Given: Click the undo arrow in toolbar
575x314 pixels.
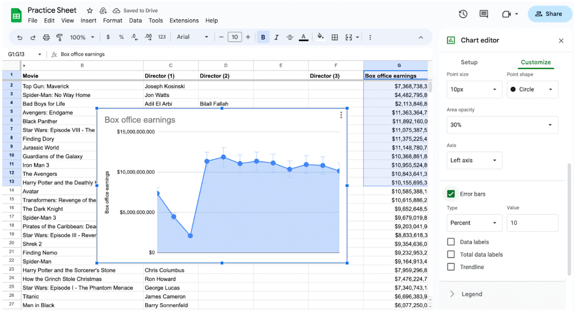Looking at the screenshot, I should point(20,37).
